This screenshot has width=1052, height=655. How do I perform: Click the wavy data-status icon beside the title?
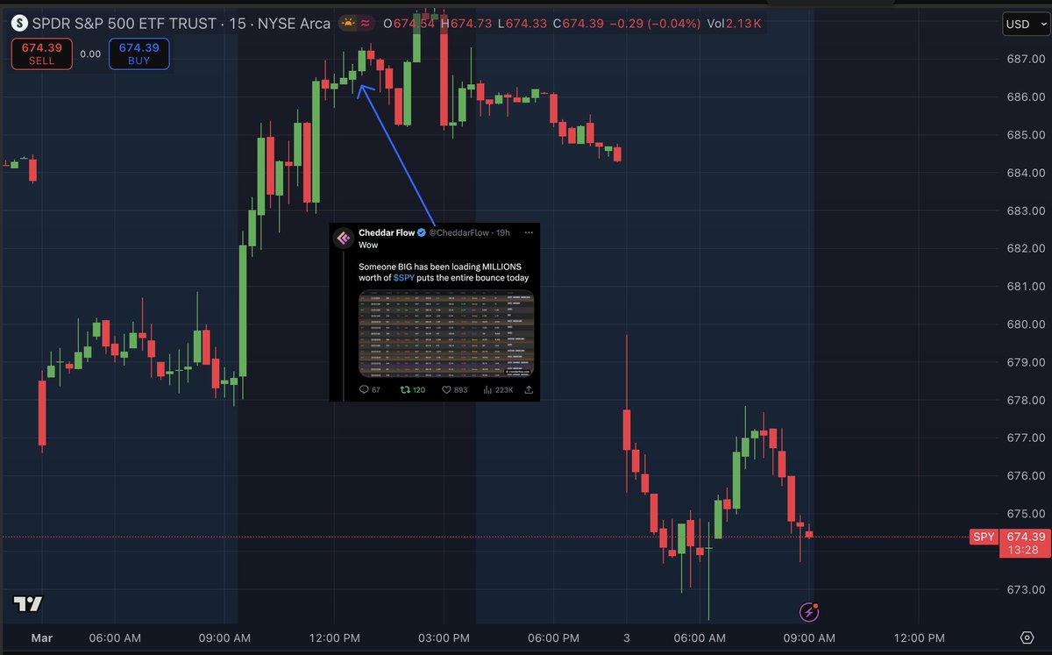tap(366, 23)
